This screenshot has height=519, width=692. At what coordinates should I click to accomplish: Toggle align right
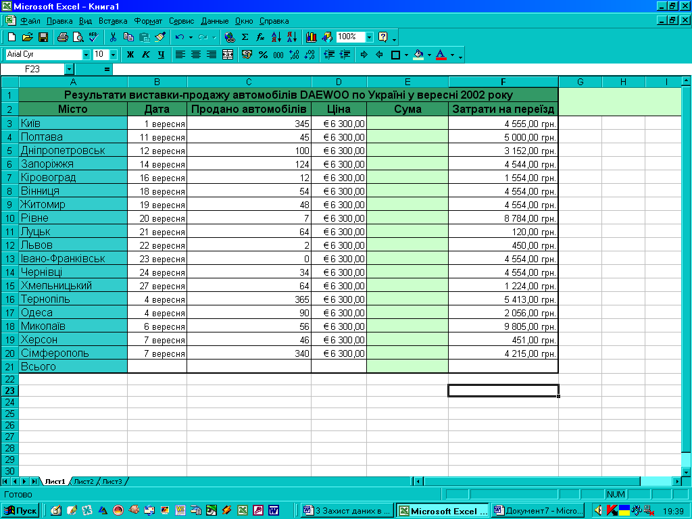(212, 55)
